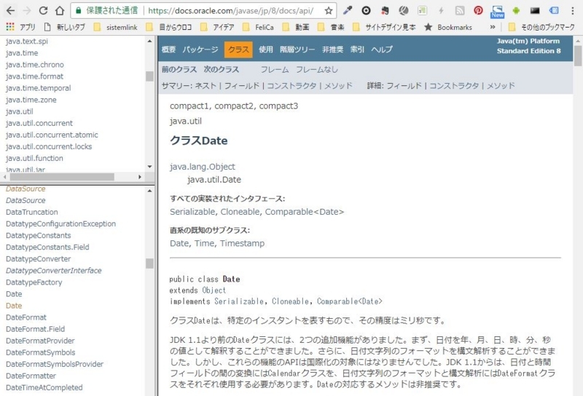Click the main page vertical scrollbar thumb
The width and height of the screenshot is (583, 396).
coord(578,56)
